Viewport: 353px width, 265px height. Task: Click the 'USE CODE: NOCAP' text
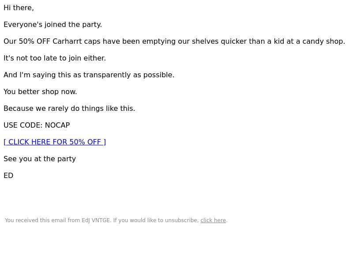[x=37, y=125]
